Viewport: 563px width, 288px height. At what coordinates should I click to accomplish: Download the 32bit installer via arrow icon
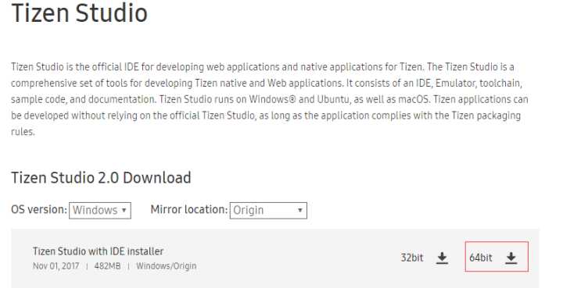click(442, 258)
